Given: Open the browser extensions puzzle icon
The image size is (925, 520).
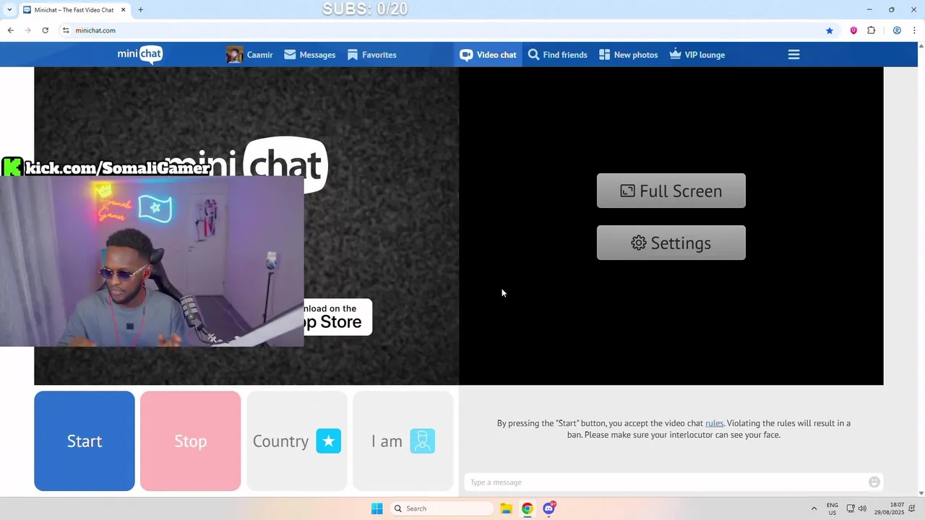Looking at the screenshot, I should click(871, 30).
